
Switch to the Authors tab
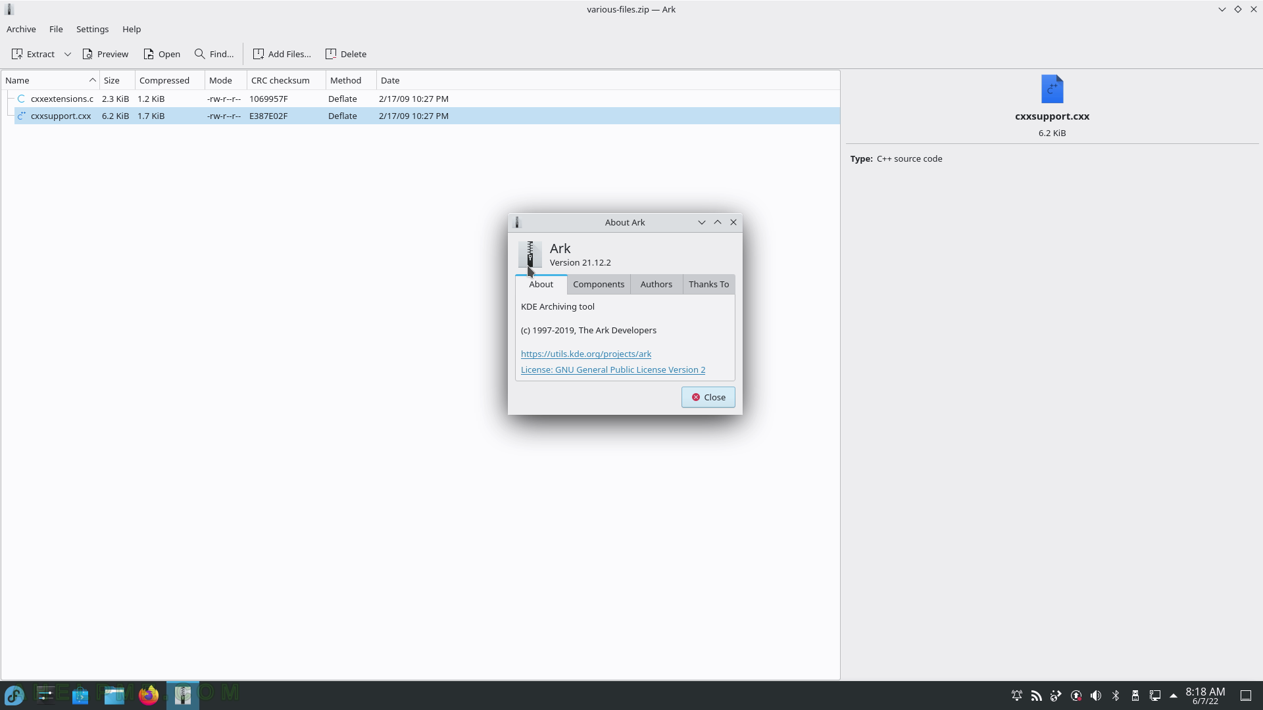coord(656,284)
